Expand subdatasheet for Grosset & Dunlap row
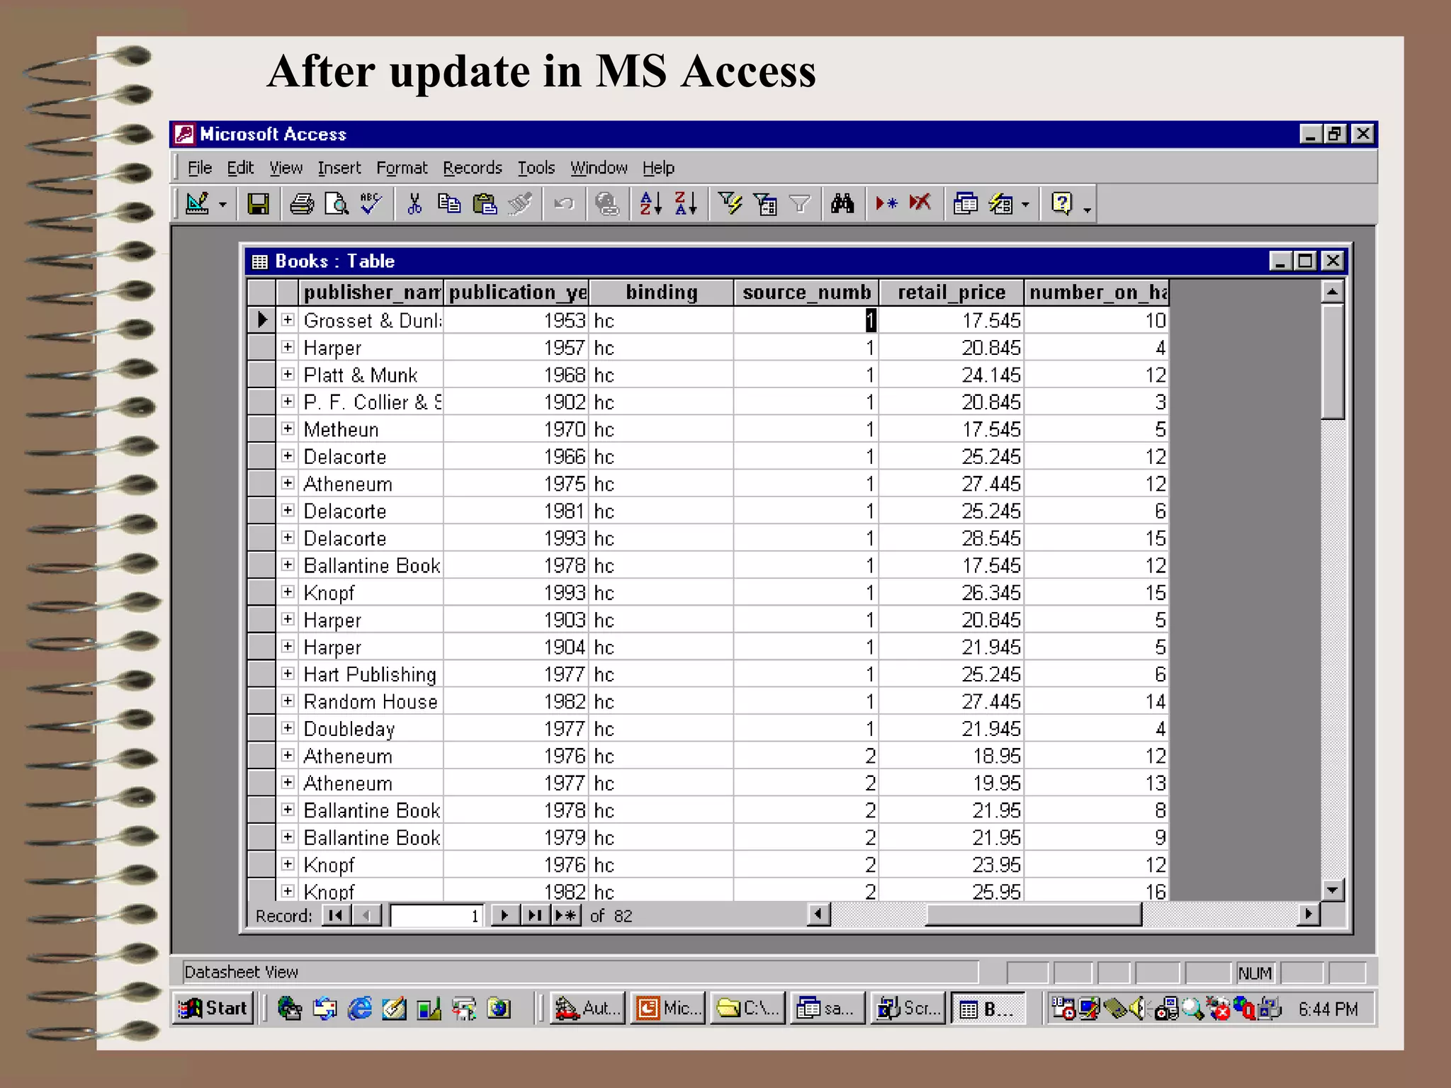The width and height of the screenshot is (1451, 1088). (288, 320)
